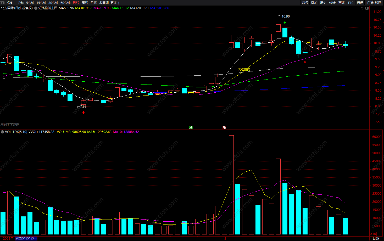
Task: Click the MA250: 8.66 label
Action: (160, 8)
